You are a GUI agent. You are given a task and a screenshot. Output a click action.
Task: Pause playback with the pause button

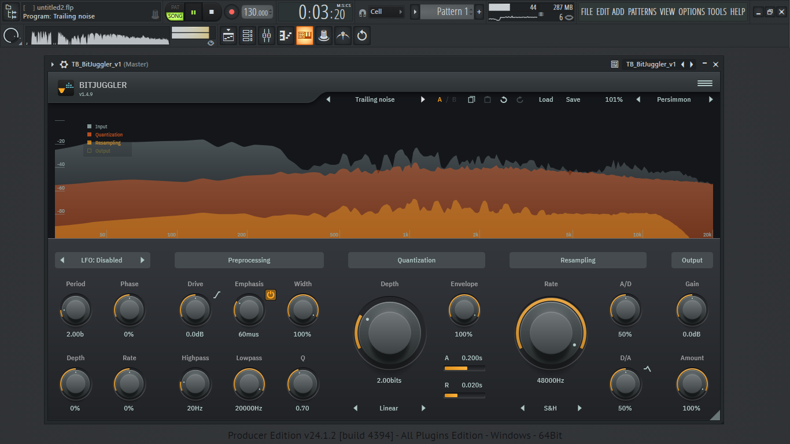point(193,12)
